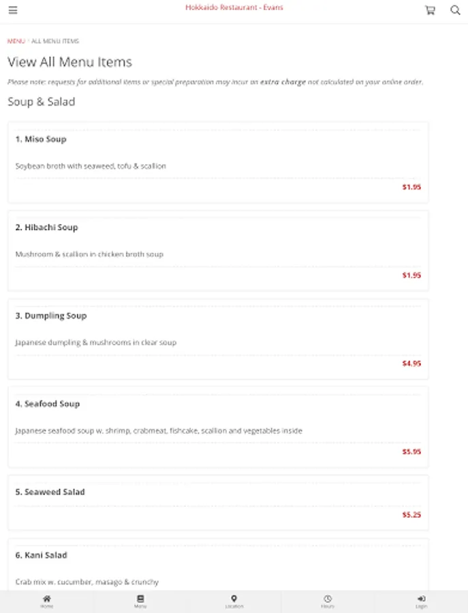Screen dimensions: 468x613
Task: Open Menu from bottom navigation
Action: tap(140, 601)
